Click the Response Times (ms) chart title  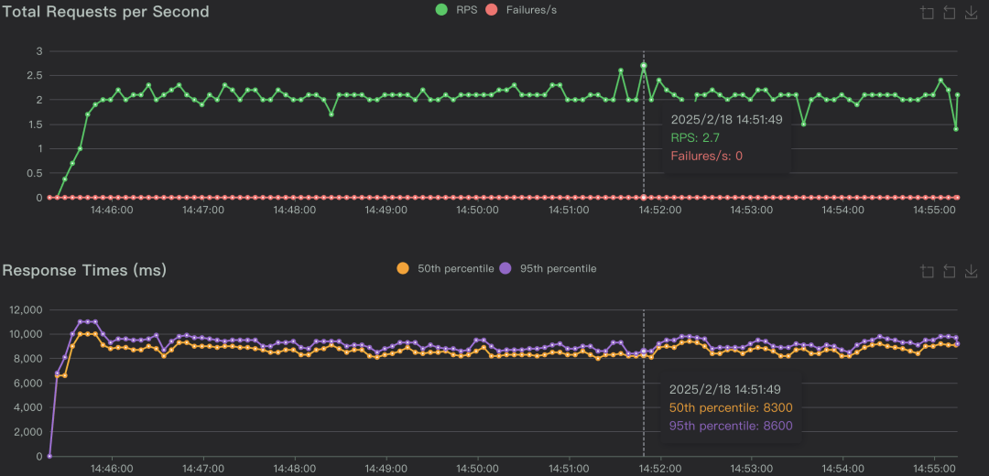point(84,270)
